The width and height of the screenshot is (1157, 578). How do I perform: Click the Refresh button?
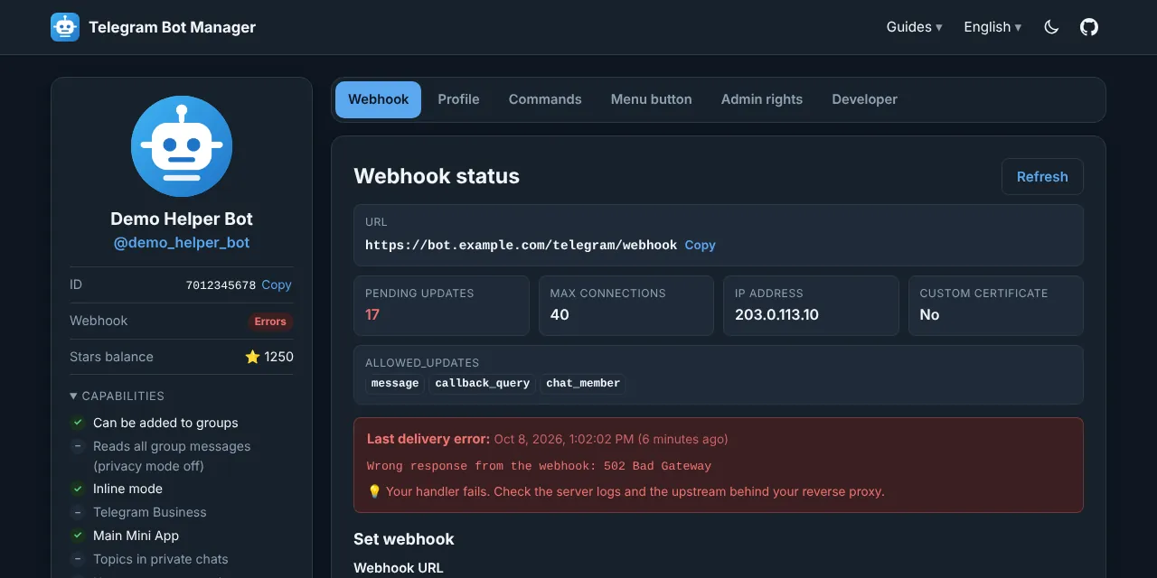click(x=1042, y=177)
